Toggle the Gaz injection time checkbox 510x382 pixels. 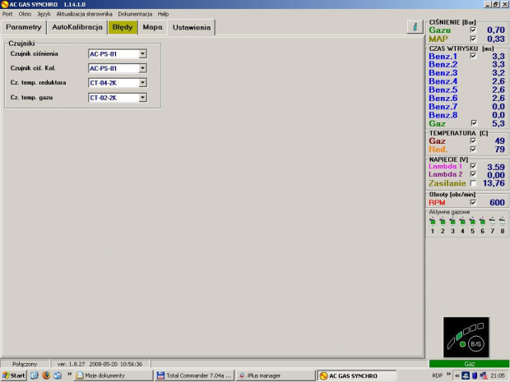tap(474, 123)
